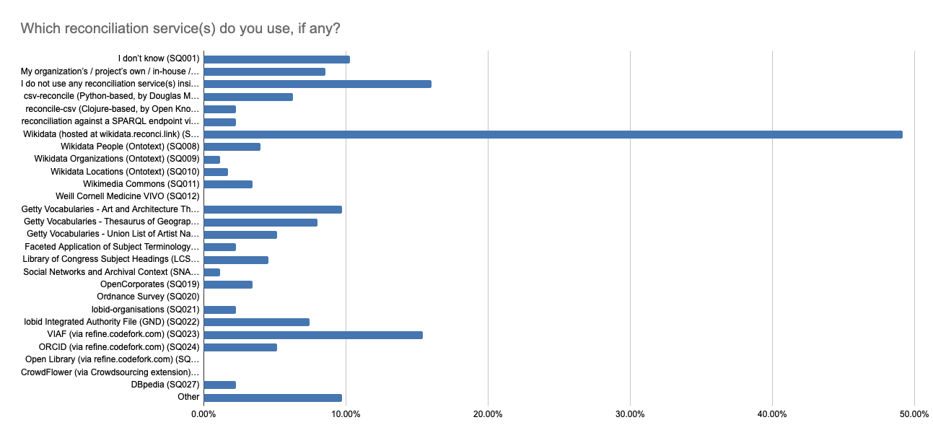The image size is (933, 438).
Task: Select the "I don't know (SQ001)" bar
Action: click(x=276, y=59)
